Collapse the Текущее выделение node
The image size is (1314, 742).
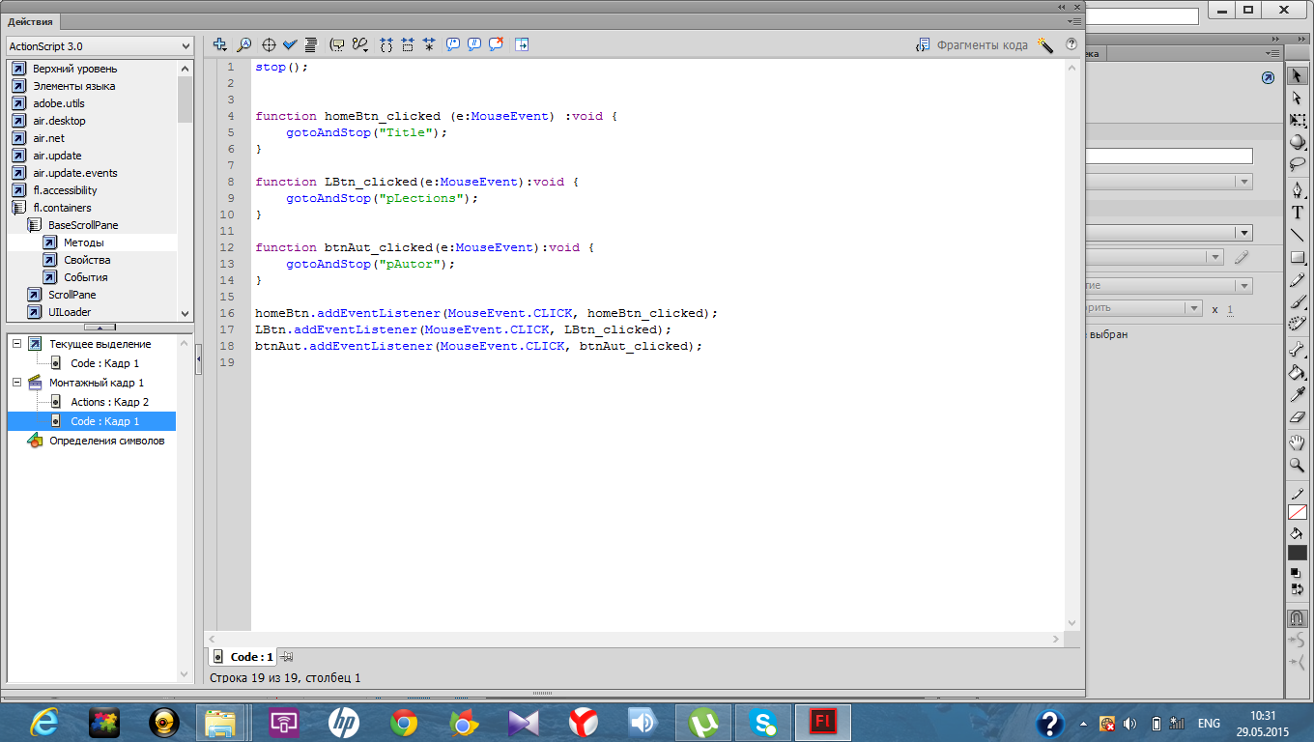tap(16, 343)
